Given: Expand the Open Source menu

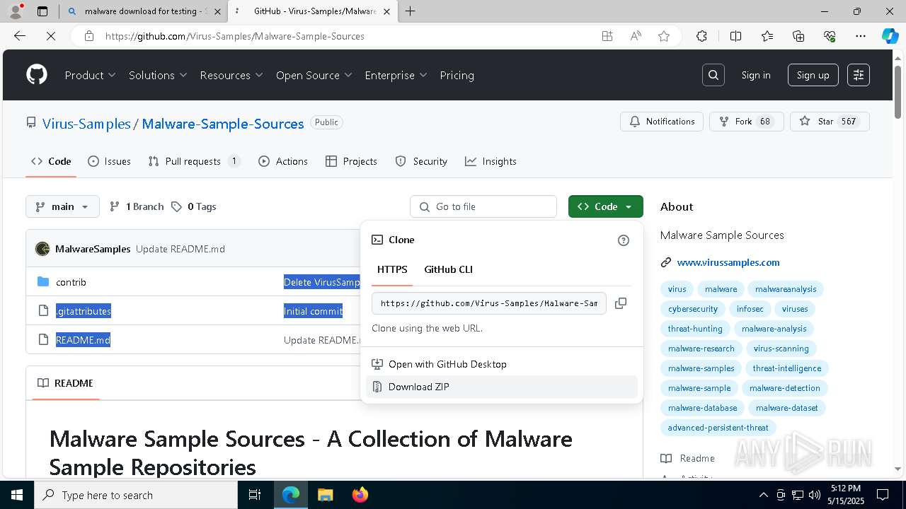Looking at the screenshot, I should pos(314,75).
